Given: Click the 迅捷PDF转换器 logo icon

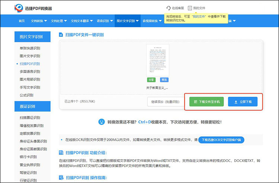Looking at the screenshot, I should tap(19, 8).
